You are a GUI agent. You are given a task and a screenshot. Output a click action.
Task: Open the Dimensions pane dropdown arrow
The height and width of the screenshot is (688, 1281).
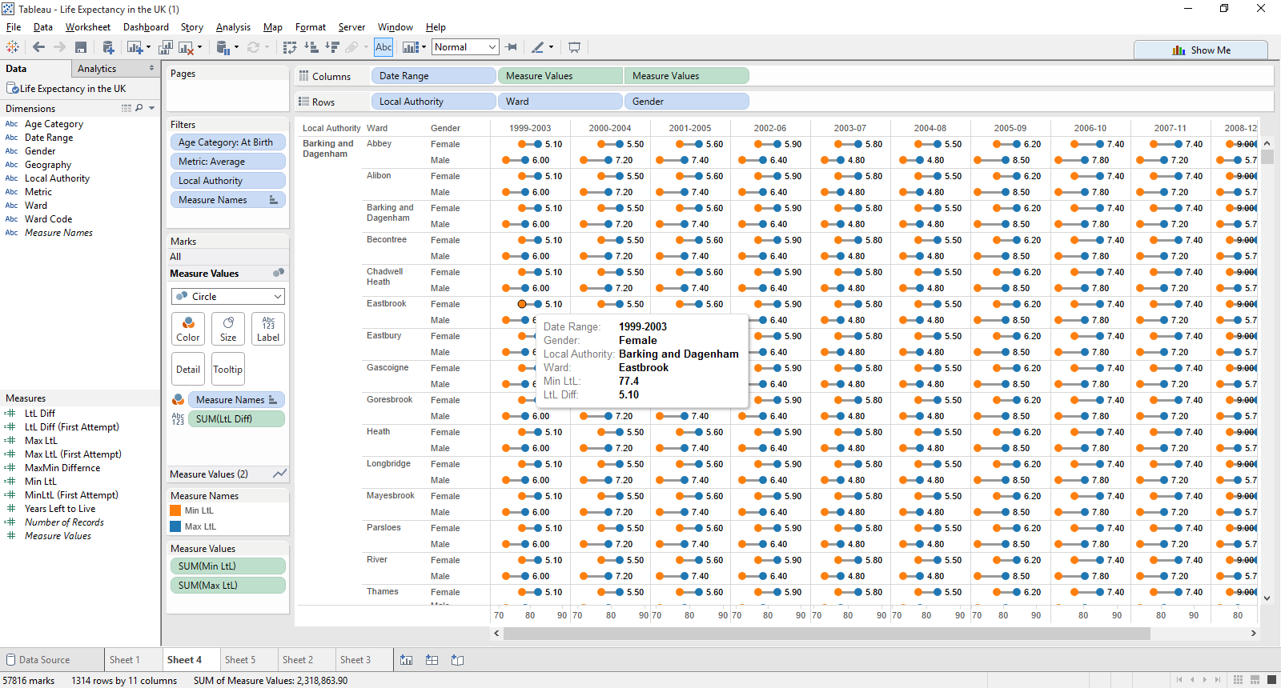click(151, 108)
